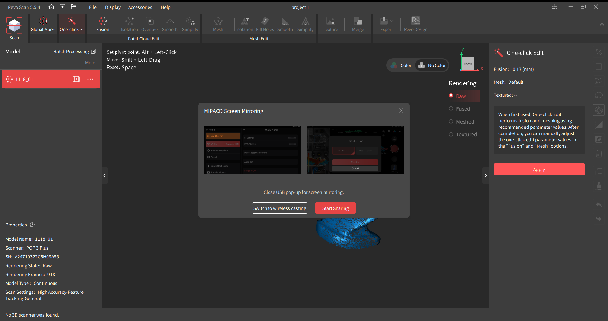The image size is (608, 321).
Task: Open the title bar settings sliders icon
Action: [x=554, y=7]
